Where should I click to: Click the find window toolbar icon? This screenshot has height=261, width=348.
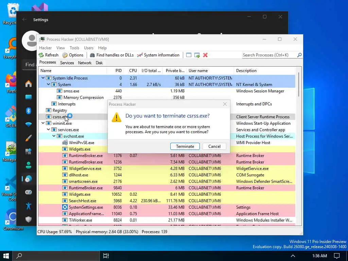pyautogui.click(x=189, y=55)
